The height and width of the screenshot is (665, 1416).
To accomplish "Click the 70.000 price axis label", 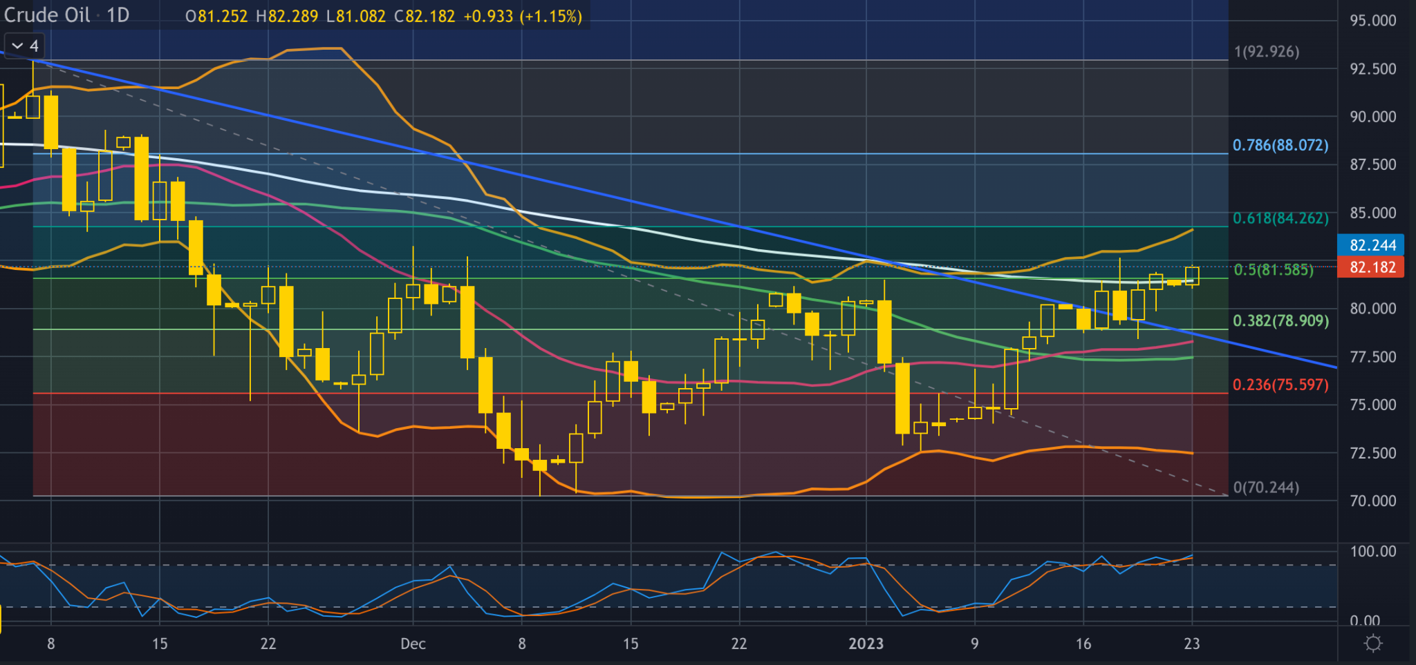I will 1372,501.
